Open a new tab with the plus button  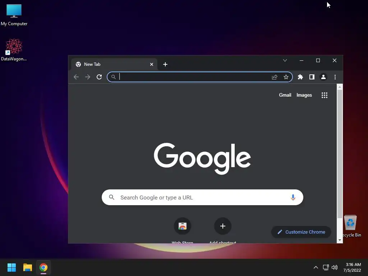[165, 64]
